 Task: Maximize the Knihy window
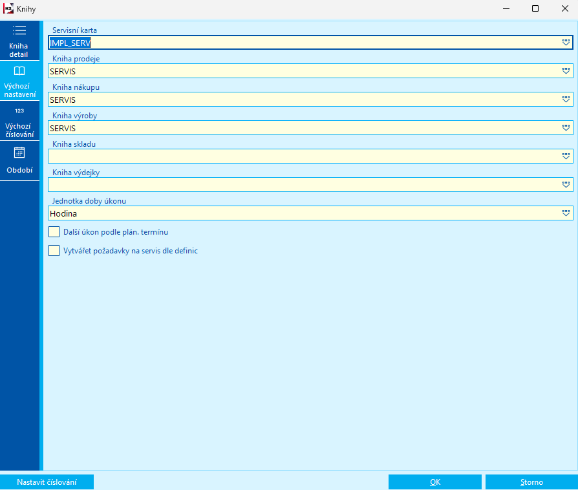coord(535,8)
